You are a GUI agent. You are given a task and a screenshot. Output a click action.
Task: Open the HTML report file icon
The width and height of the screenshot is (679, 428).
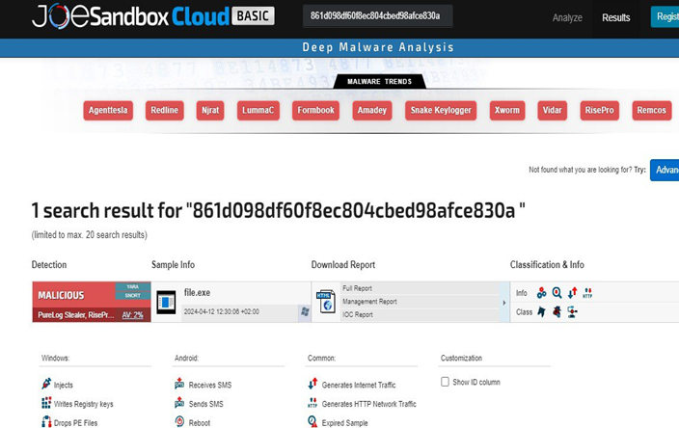pos(326,301)
